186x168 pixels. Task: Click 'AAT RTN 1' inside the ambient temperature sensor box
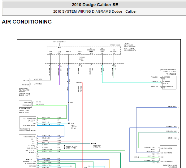[x=25, y=85]
